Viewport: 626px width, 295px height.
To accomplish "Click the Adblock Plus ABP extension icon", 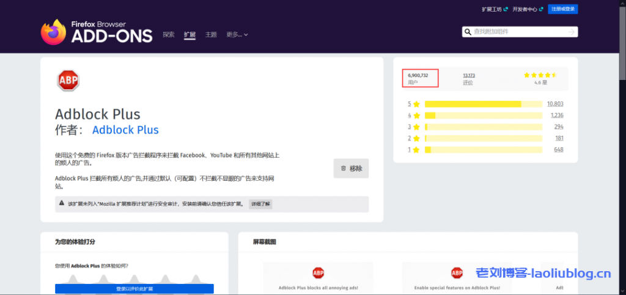I will 68,81.
